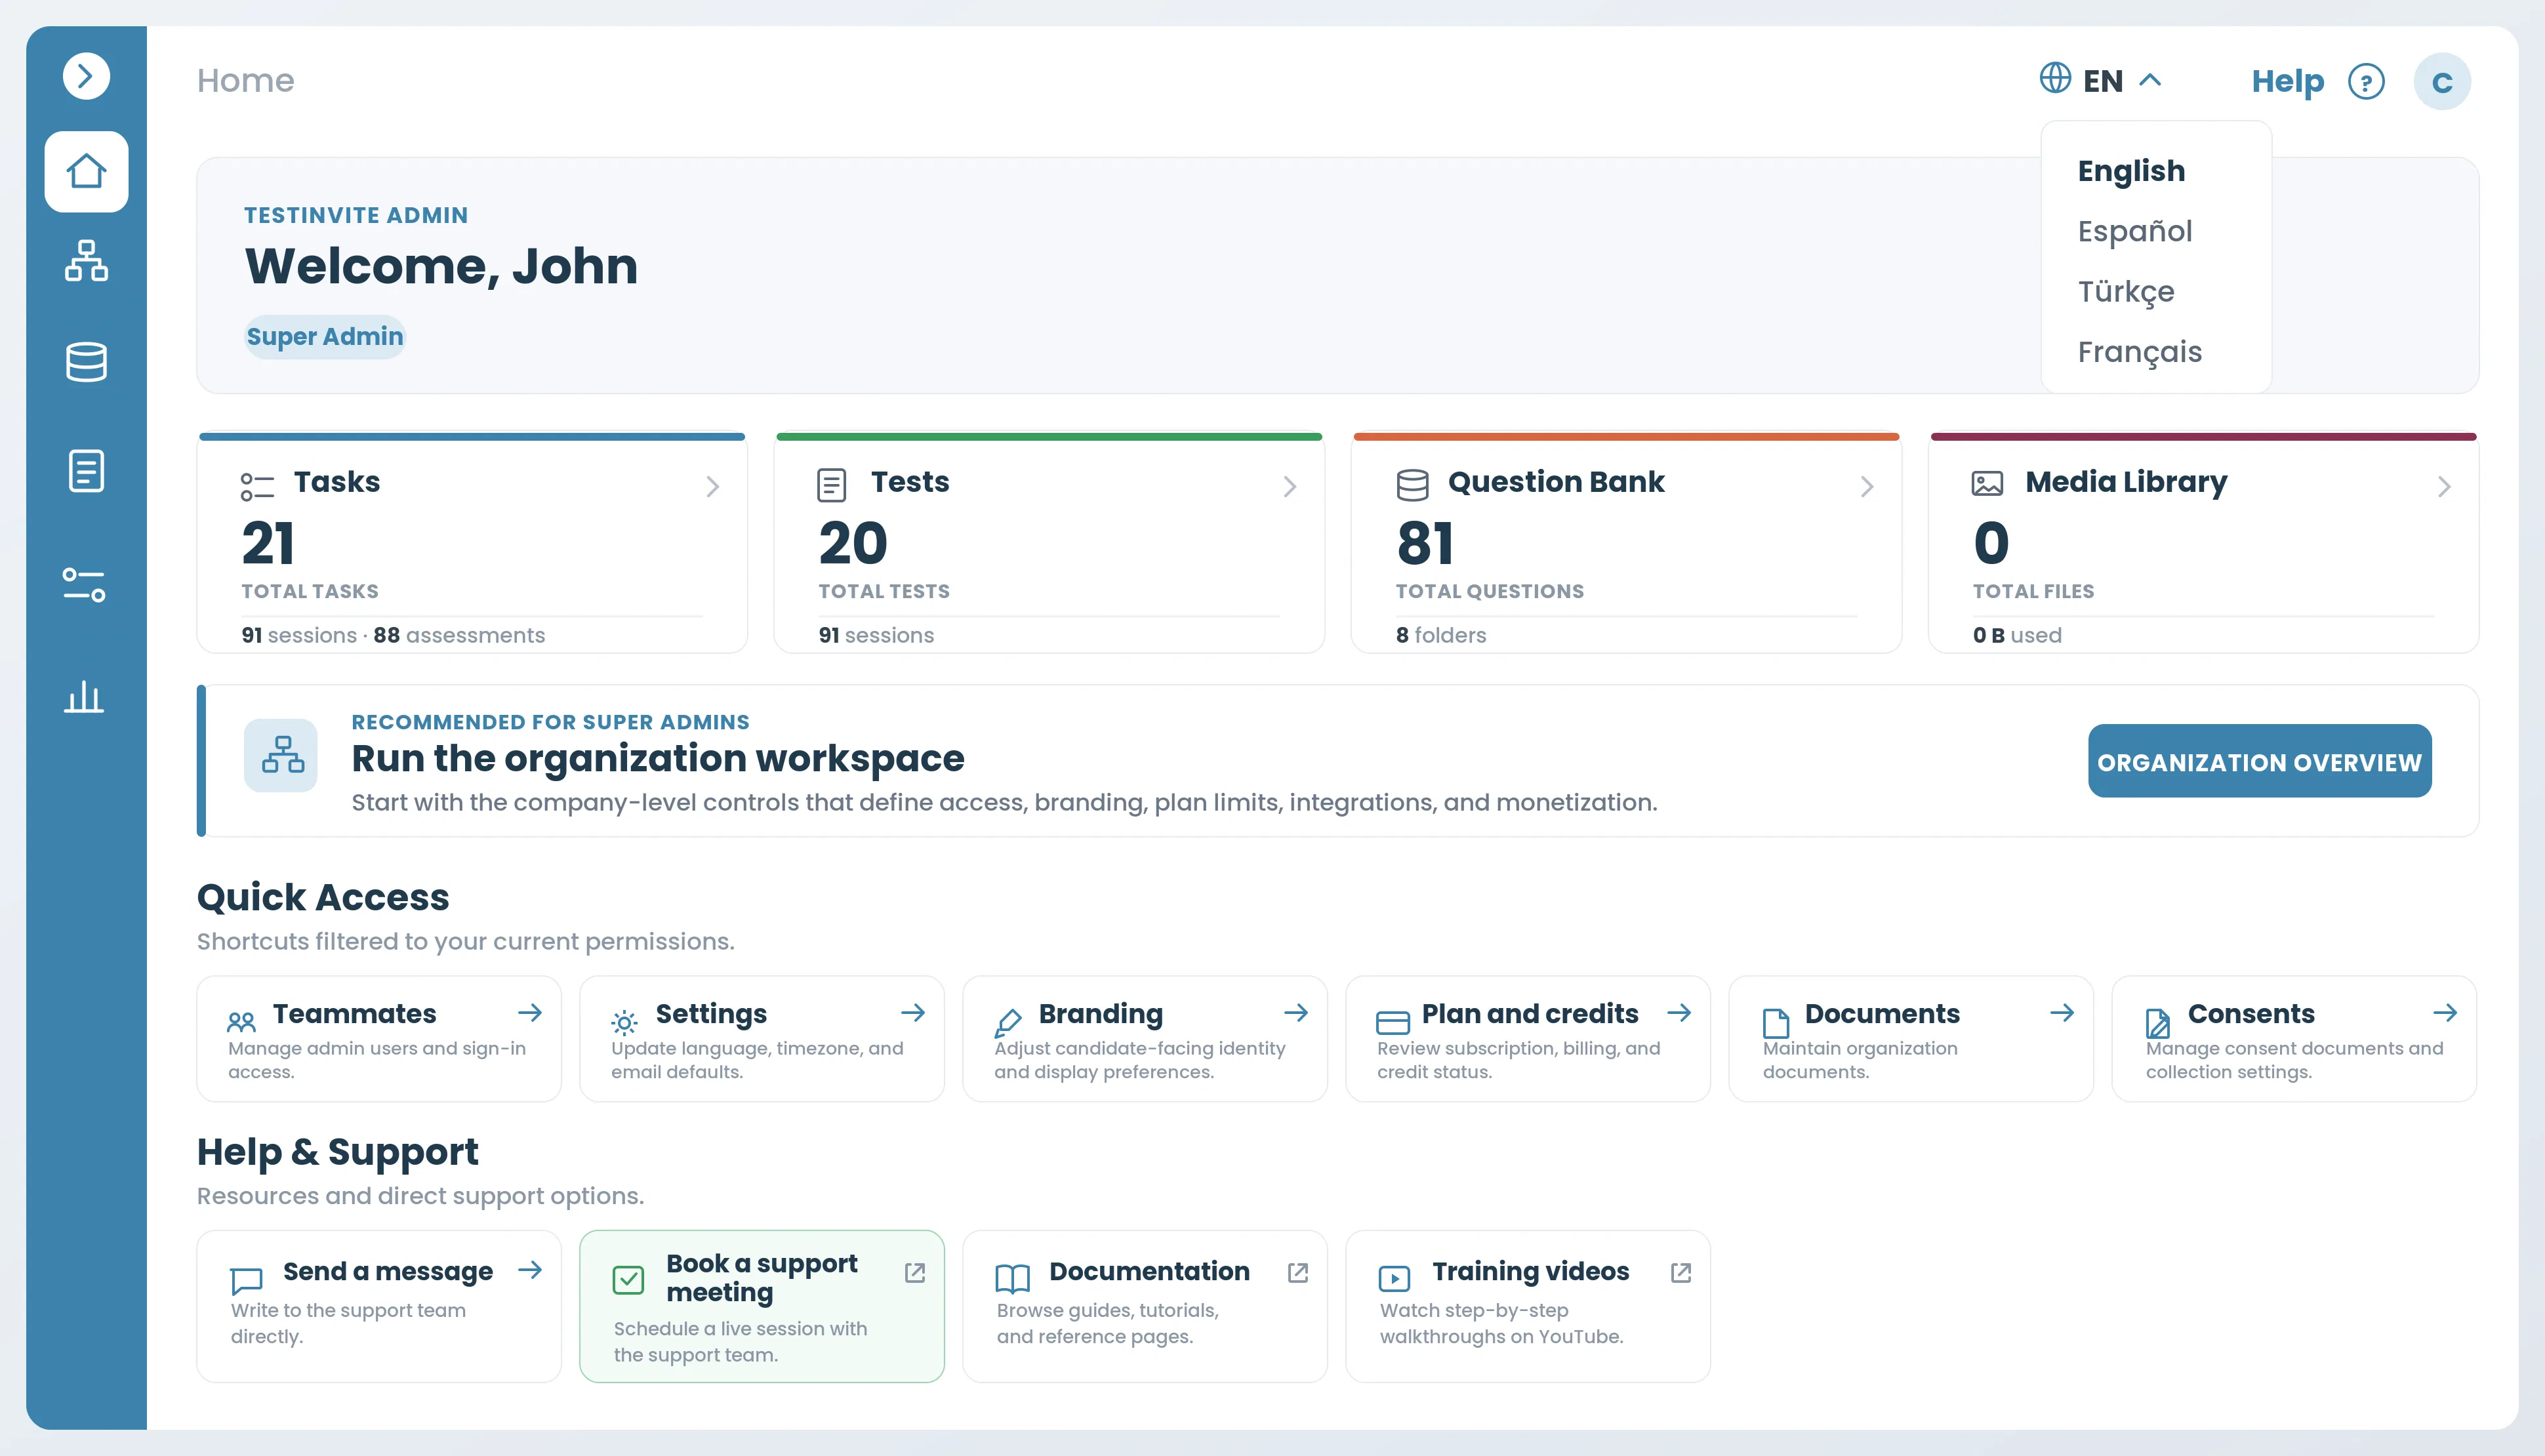Expand the sidebar with arrow button
The height and width of the screenshot is (1456, 2545).
pyautogui.click(x=86, y=76)
